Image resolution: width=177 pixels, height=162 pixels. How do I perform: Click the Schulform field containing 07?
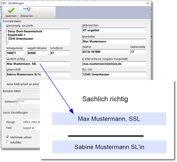[60, 53]
